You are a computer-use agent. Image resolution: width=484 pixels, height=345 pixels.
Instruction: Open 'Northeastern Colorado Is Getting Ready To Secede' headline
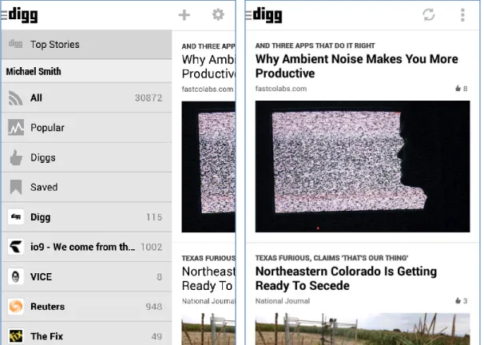[x=346, y=279]
